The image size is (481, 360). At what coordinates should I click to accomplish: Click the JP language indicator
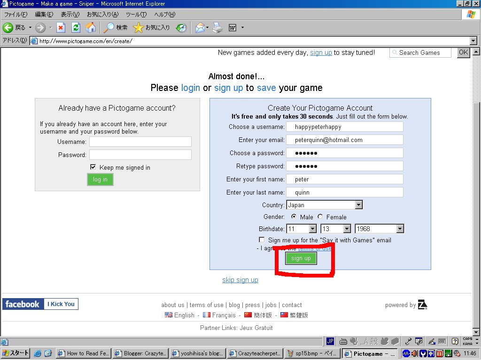(330, 341)
